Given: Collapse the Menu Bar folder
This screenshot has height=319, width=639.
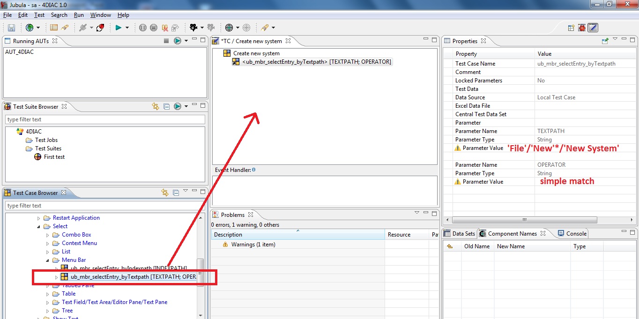Looking at the screenshot, I should click(x=48, y=260).
